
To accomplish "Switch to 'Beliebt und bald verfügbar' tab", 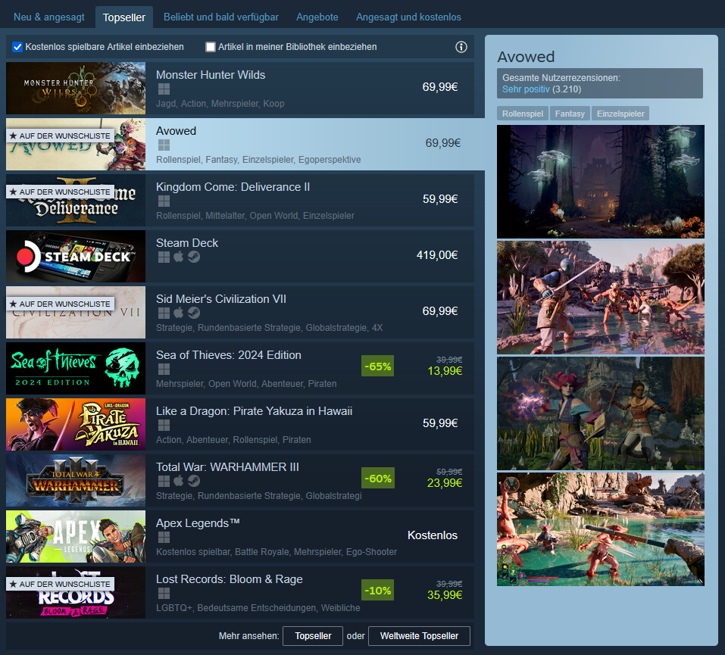I will tap(221, 17).
